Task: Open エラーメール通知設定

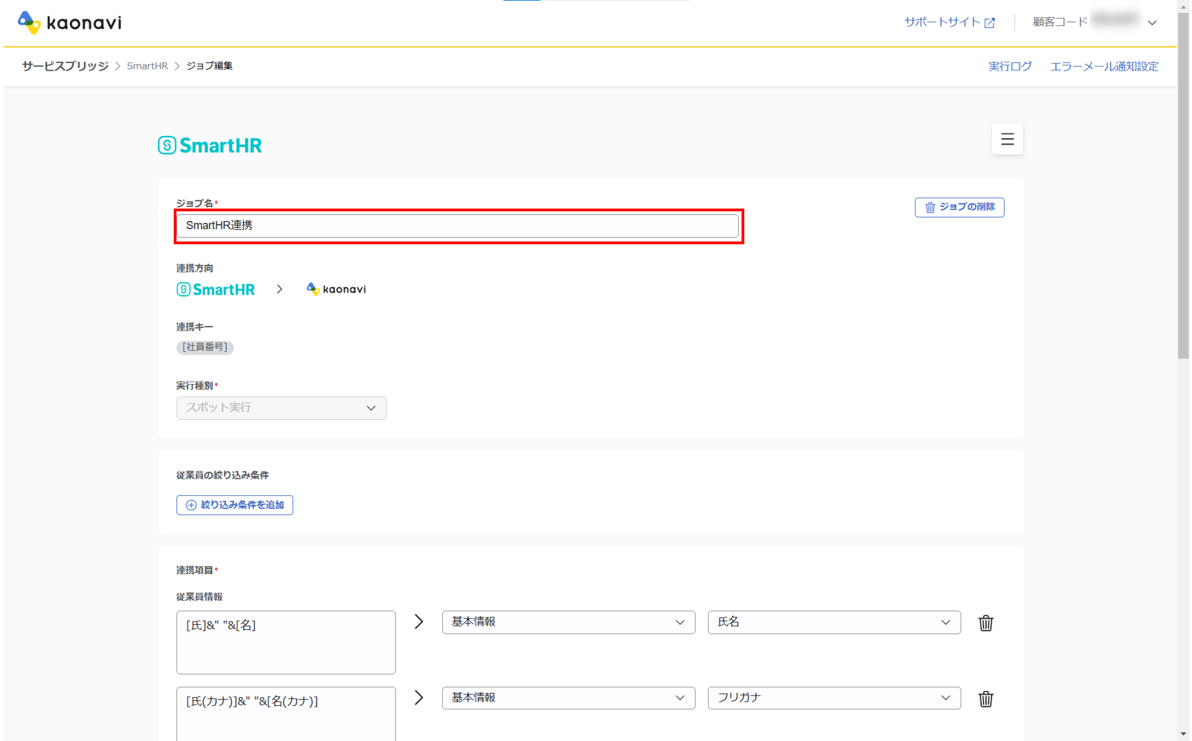Action: point(1104,67)
